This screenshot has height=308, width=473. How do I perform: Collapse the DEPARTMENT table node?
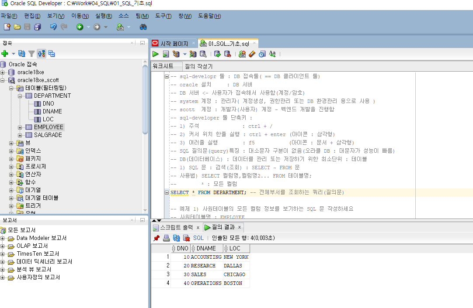pyautogui.click(x=20, y=96)
